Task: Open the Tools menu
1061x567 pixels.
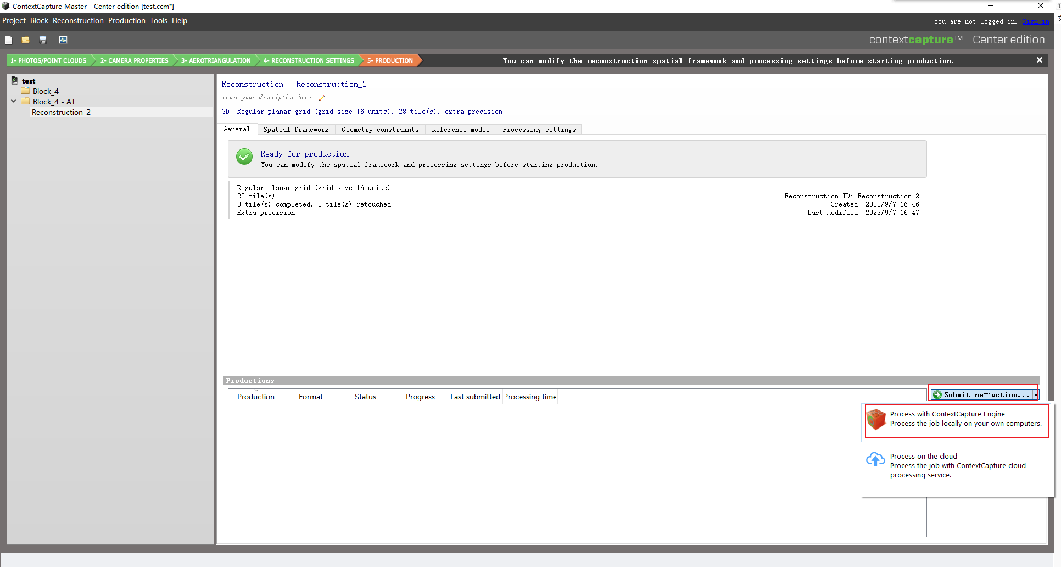Action: click(x=159, y=20)
